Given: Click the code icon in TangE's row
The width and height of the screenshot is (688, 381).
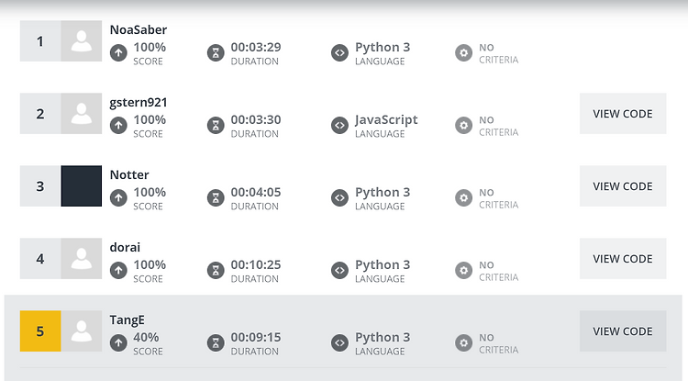Looking at the screenshot, I should [x=339, y=342].
